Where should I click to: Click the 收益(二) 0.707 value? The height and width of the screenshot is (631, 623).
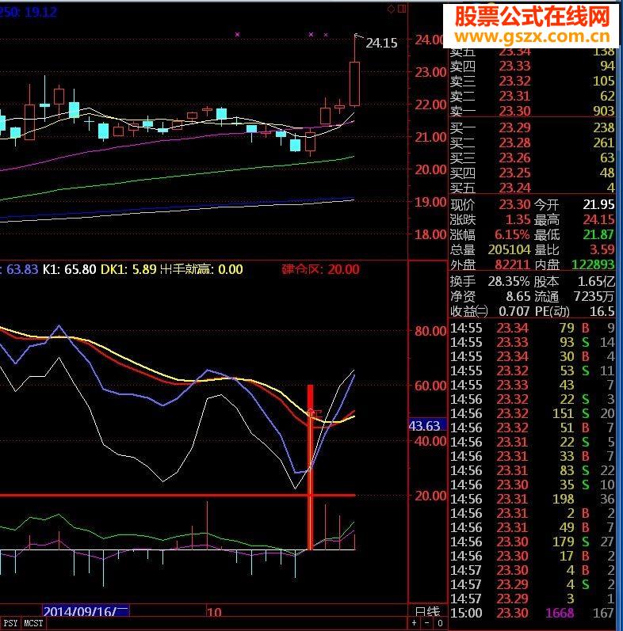(x=514, y=311)
